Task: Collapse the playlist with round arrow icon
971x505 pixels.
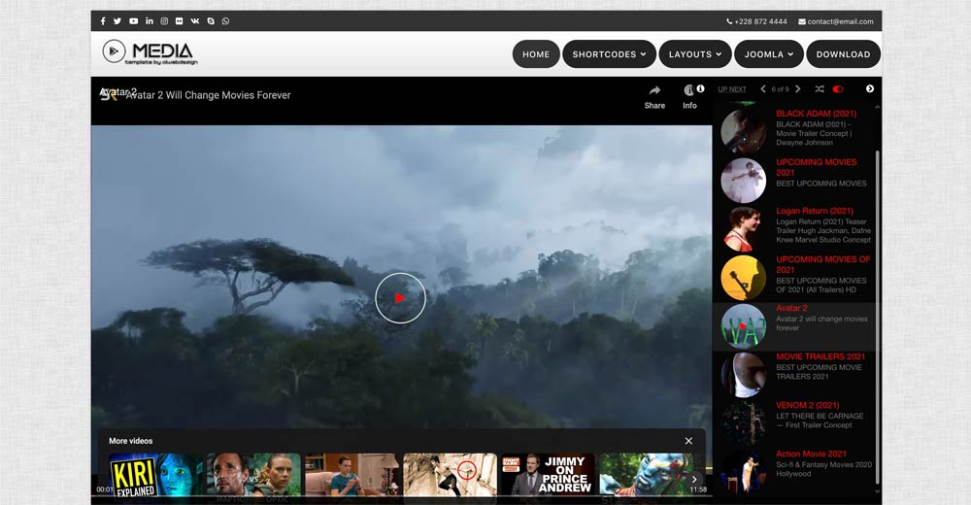Action: (x=869, y=89)
